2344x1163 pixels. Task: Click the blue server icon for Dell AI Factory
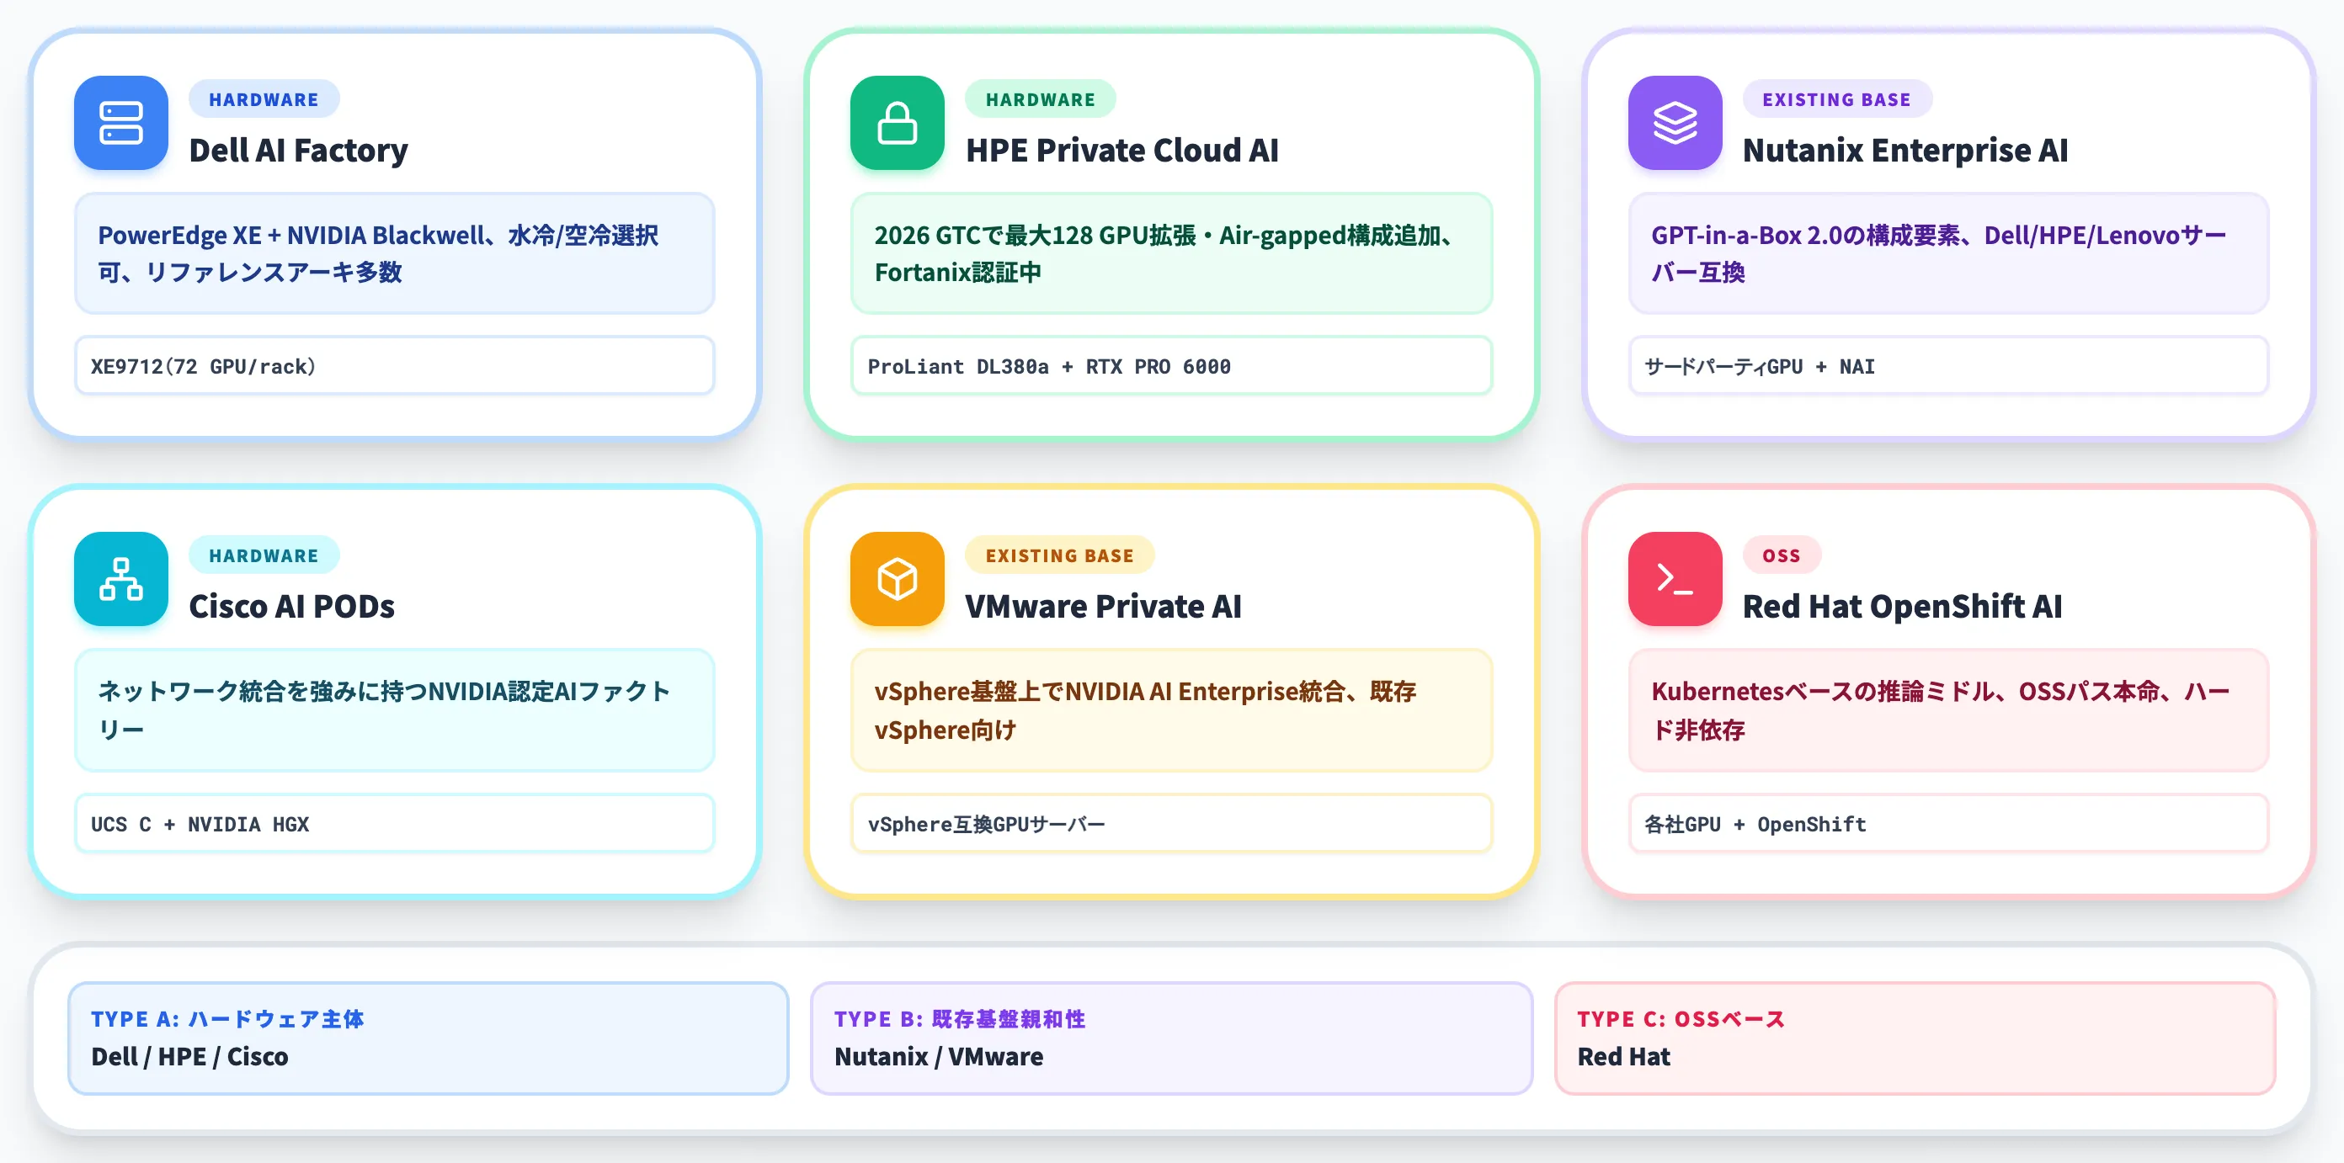pos(121,123)
